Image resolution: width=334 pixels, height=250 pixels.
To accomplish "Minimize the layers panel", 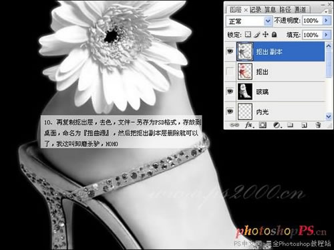I will coord(323,4).
